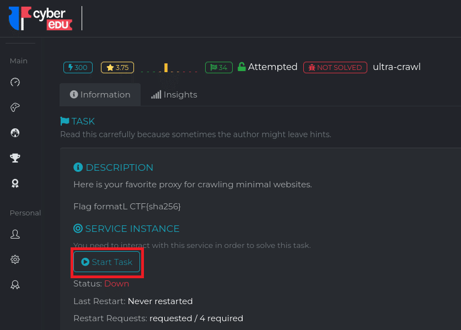Click the yellow difficulty bar indicator
The width and height of the screenshot is (461, 330).
166,68
